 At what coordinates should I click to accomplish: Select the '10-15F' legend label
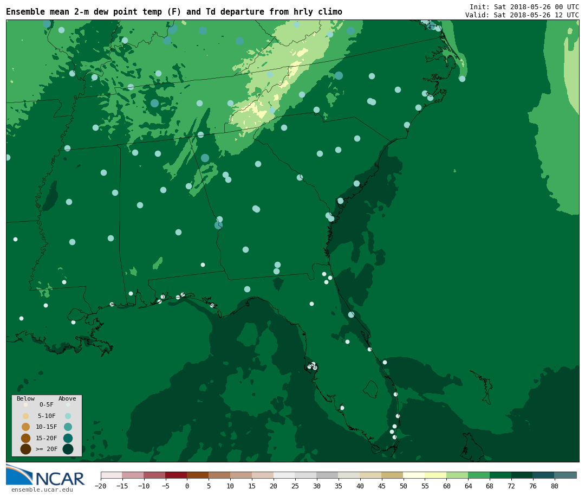coord(46,427)
